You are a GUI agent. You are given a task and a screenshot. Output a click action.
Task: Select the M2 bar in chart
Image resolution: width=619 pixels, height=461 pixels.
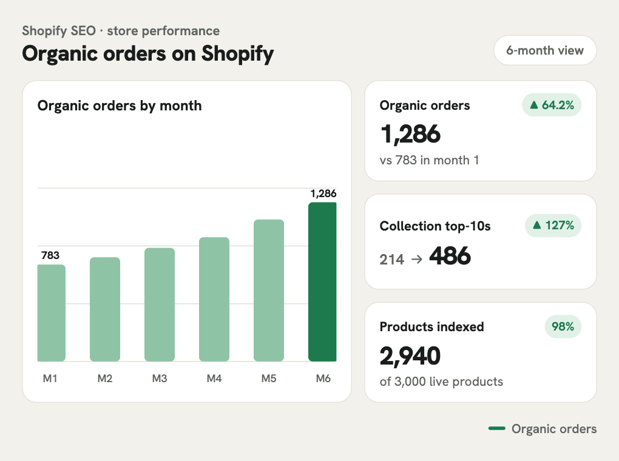[x=105, y=309]
